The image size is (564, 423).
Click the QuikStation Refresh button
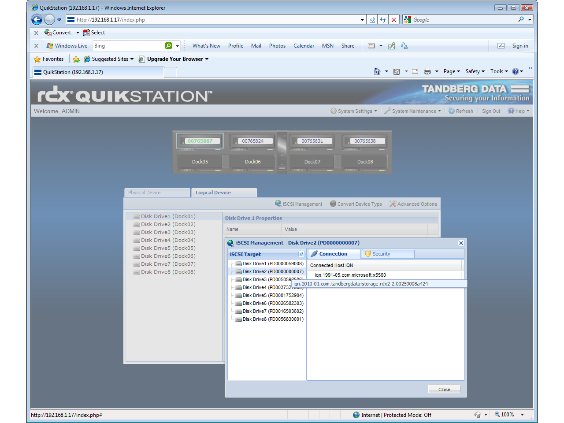coord(461,111)
